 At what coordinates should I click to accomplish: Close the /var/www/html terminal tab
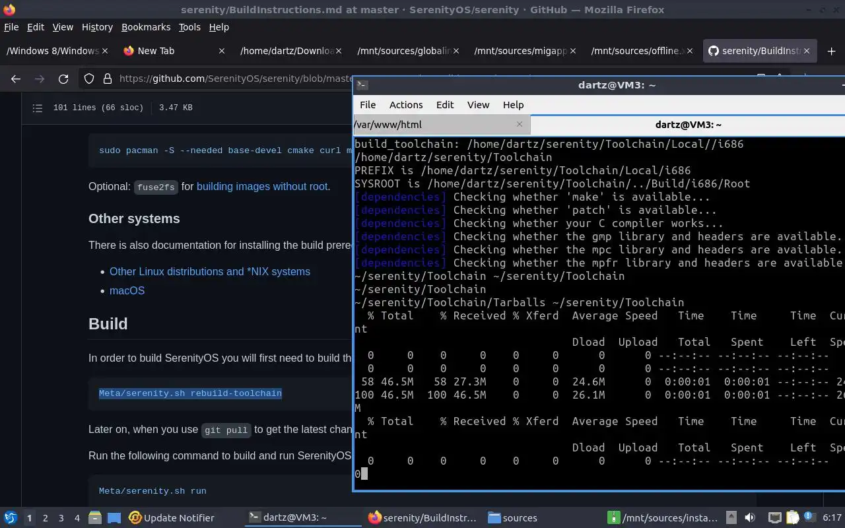pos(520,124)
